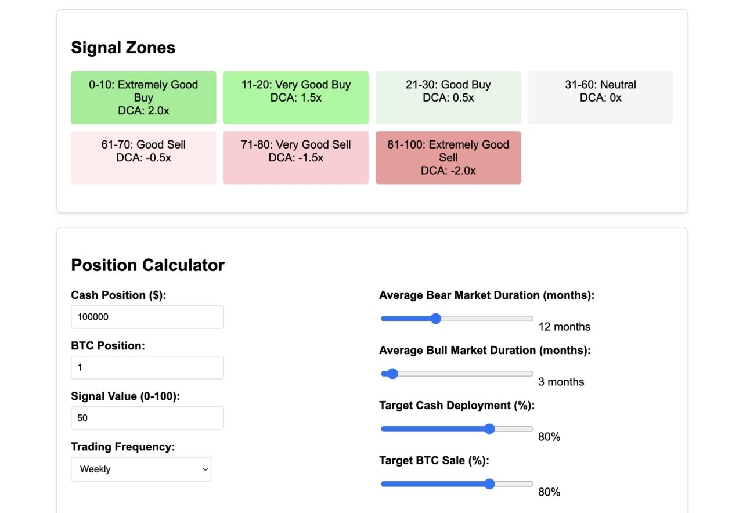Focus the BTC Position input box
This screenshot has width=750, height=513.
147,367
